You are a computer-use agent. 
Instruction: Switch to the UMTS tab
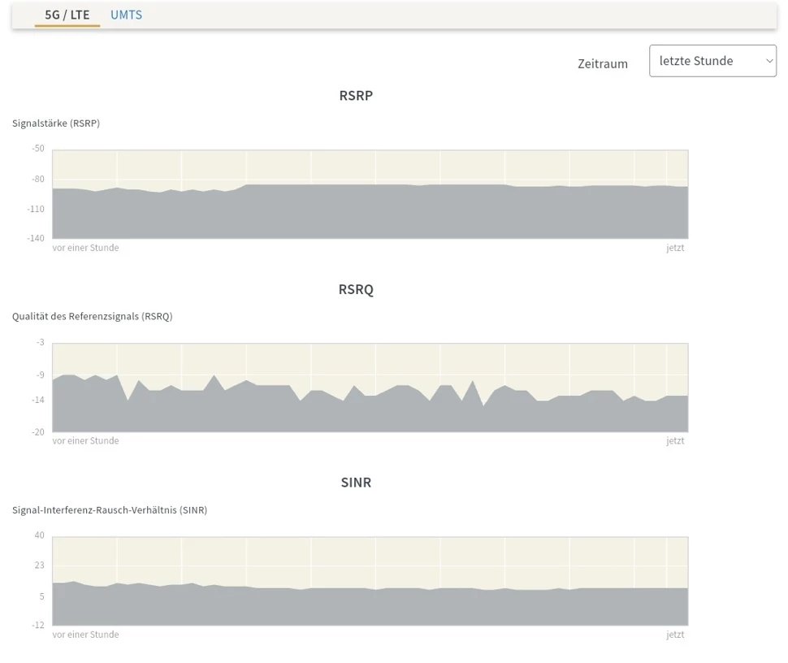coord(126,15)
